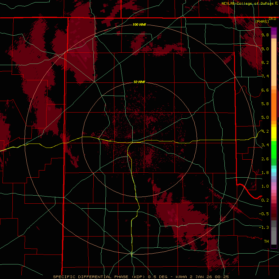Screen dimensions: 279x279
Task: Click the dark purple top swatch in the color scale
Action: (x=274, y=29)
